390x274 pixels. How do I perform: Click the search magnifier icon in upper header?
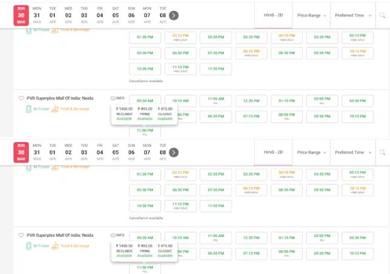(x=382, y=15)
